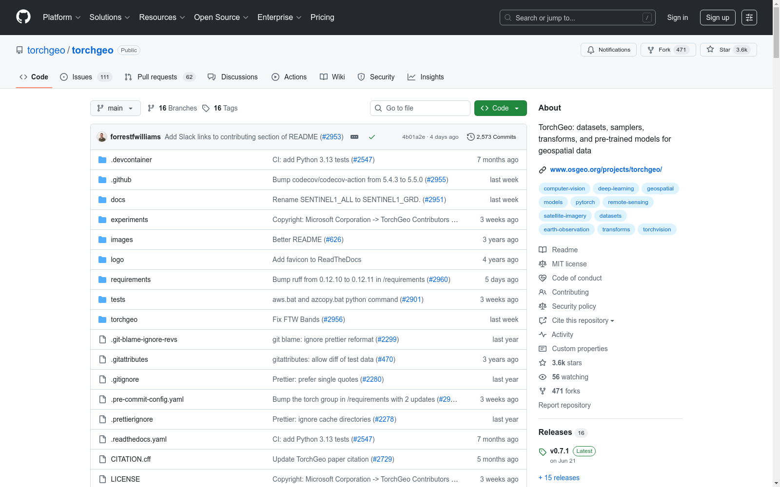
Task: Click the .devcontainer folder icon
Action: click(102, 160)
